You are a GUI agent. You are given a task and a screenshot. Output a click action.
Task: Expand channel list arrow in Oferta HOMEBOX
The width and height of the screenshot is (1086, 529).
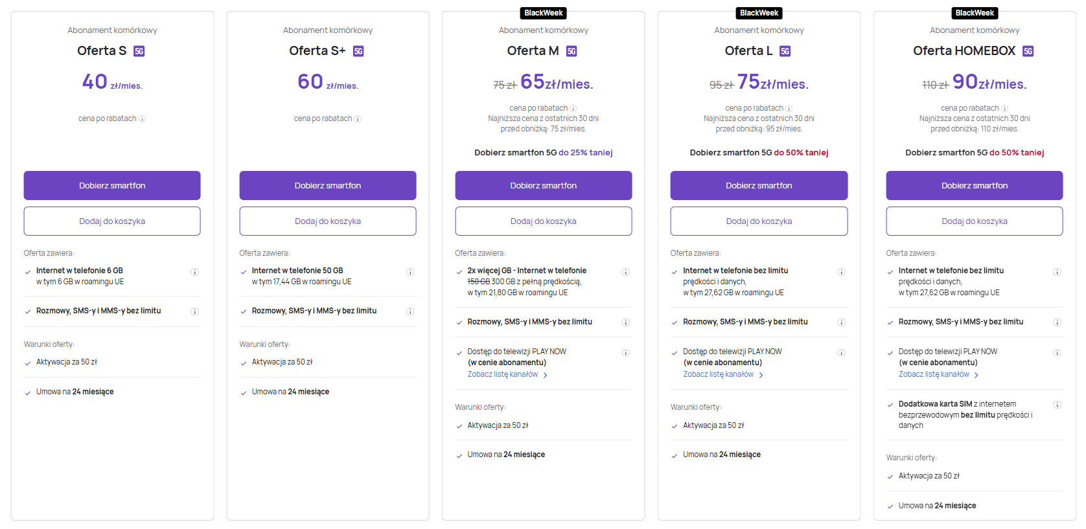click(x=976, y=375)
